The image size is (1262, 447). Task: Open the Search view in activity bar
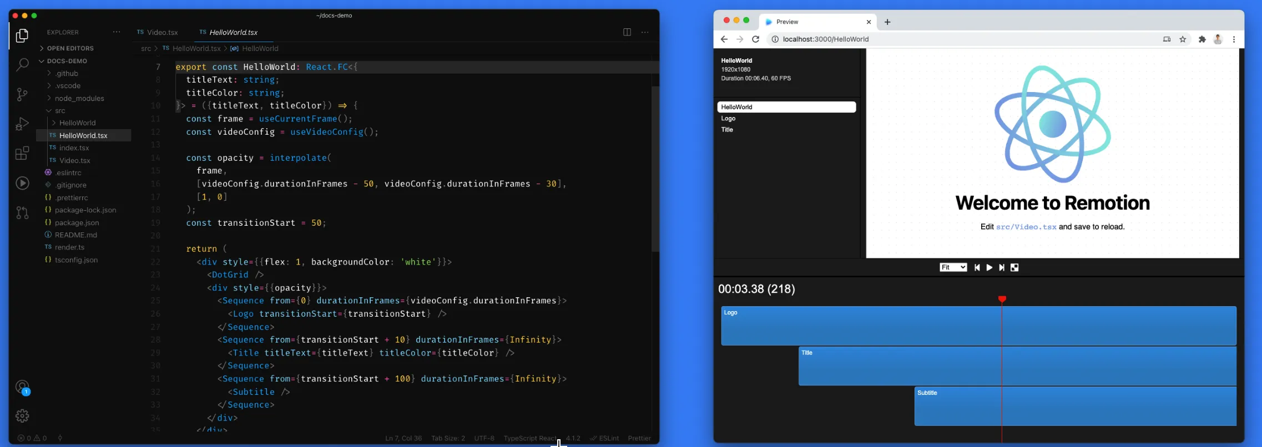(x=22, y=65)
